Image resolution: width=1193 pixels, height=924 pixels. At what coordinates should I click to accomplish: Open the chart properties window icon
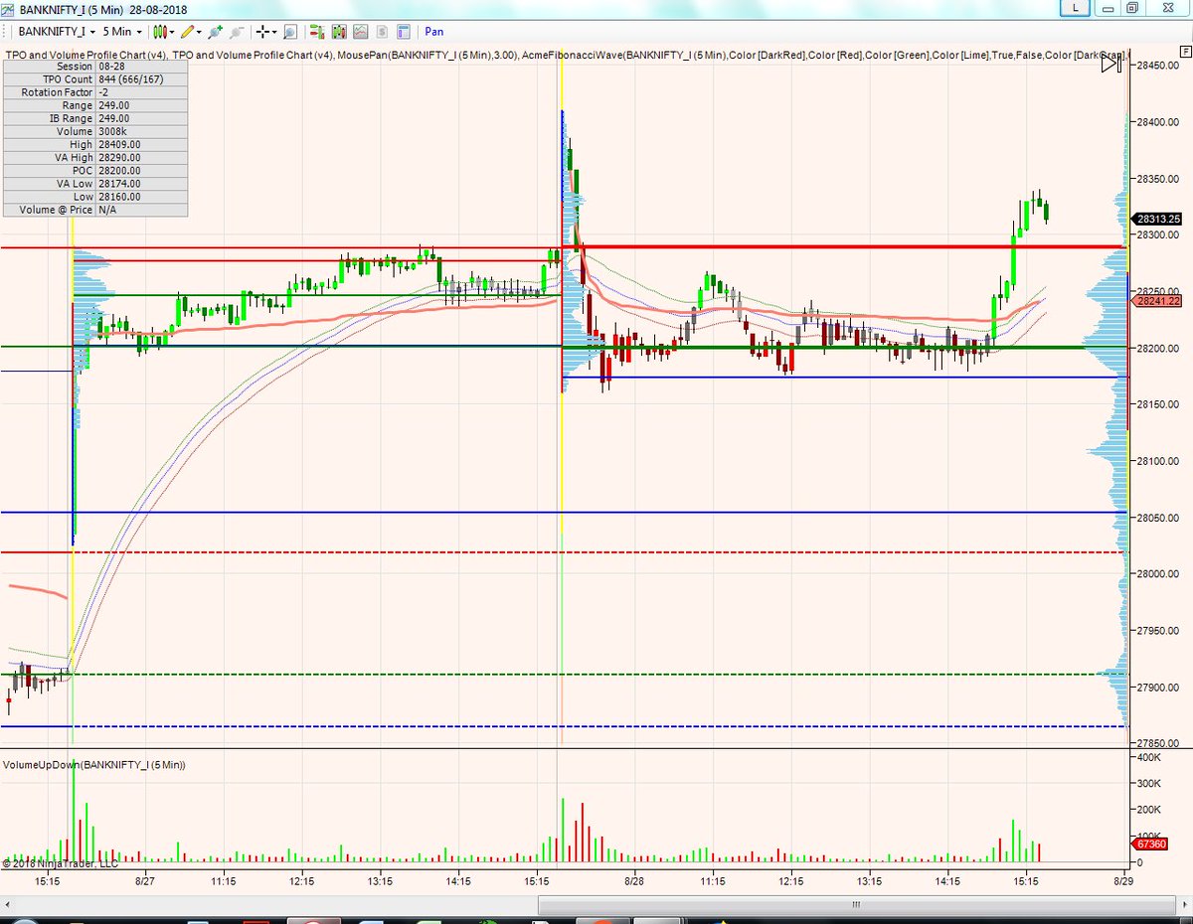tap(402, 32)
